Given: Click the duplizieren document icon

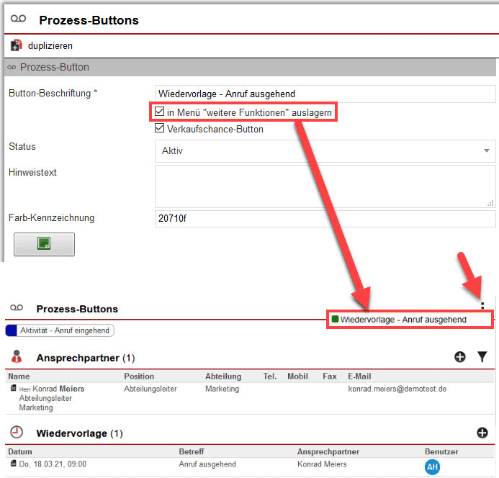Looking at the screenshot, I should click(x=17, y=45).
